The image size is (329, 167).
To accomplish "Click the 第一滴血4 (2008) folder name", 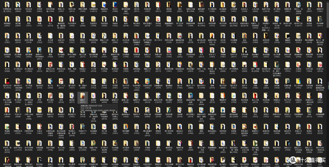I will click(x=83, y=87).
